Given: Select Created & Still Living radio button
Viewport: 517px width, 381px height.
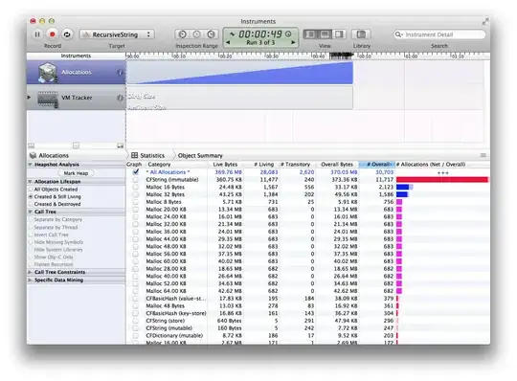Looking at the screenshot, I should pos(31,197).
